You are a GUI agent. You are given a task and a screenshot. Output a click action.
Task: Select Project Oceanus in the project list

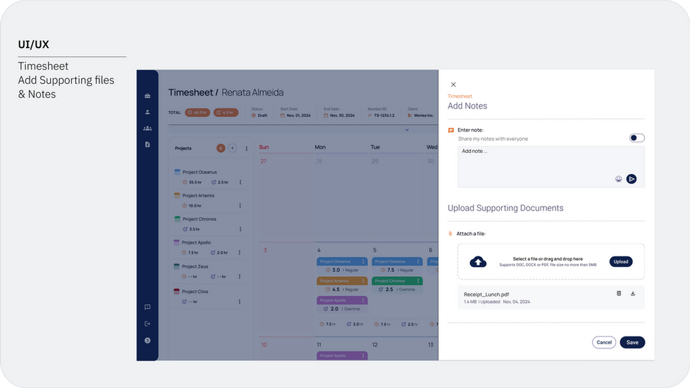pyautogui.click(x=199, y=173)
